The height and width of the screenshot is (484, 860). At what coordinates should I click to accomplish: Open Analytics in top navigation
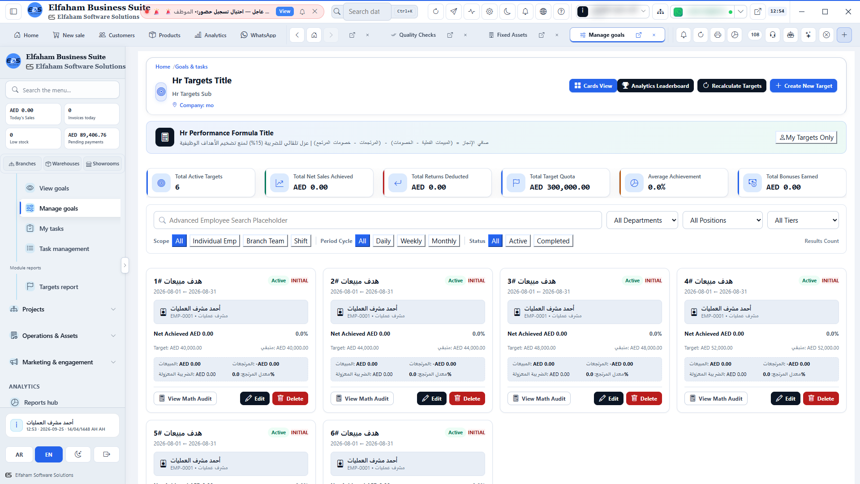(211, 35)
